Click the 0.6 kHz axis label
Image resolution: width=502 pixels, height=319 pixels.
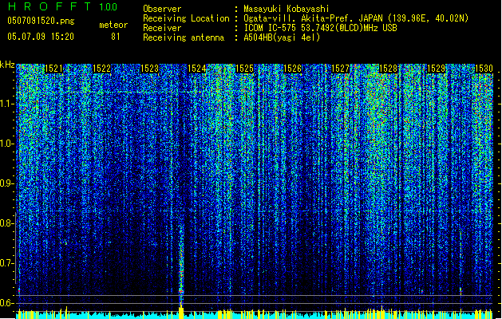6,303
